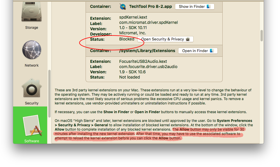Click Open Security & Privacy button
The image size is (280, 167).
click(165, 39)
